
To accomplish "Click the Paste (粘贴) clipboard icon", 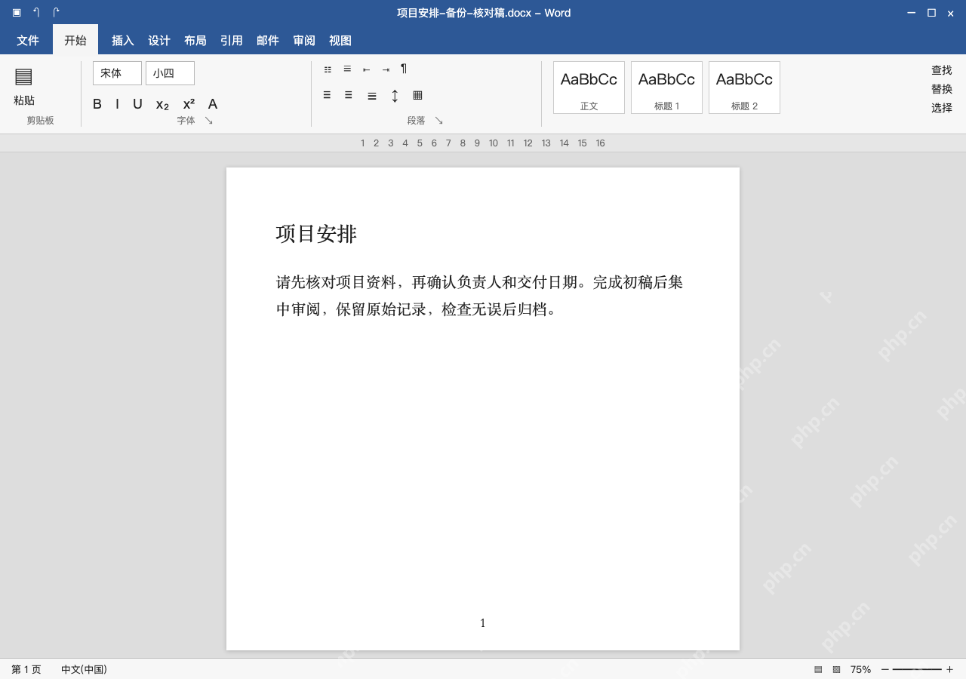I will (x=23, y=76).
